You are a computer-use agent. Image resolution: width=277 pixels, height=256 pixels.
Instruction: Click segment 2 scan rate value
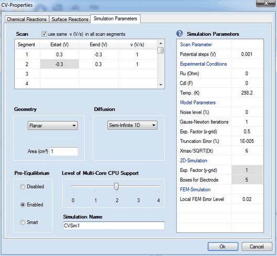pos(137,64)
